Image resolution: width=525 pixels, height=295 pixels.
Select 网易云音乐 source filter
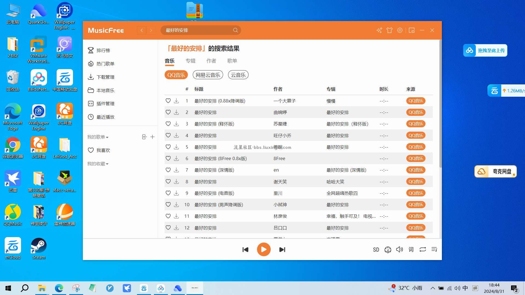tap(208, 75)
